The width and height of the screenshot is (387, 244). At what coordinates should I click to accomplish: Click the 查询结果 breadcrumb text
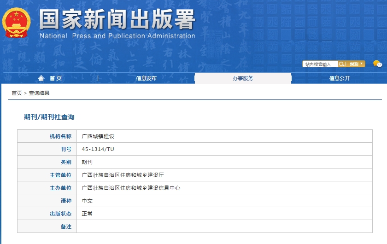click(39, 93)
